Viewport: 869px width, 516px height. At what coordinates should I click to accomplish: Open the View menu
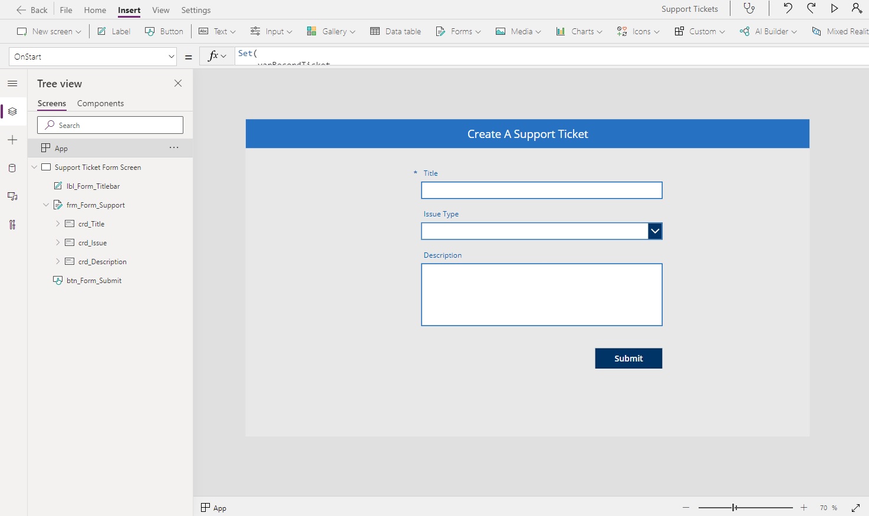[160, 10]
